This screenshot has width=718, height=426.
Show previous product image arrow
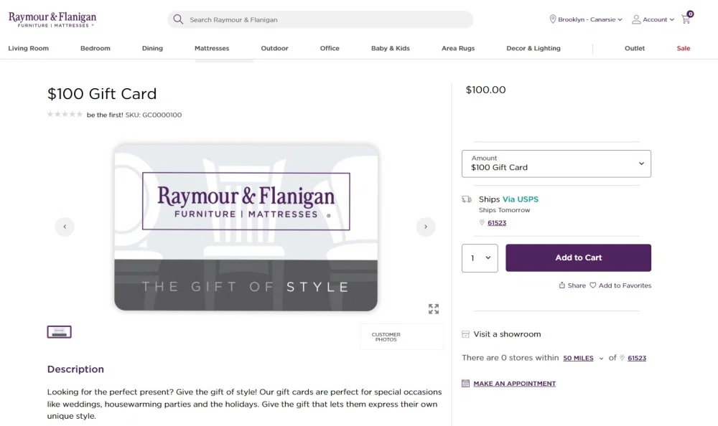[x=65, y=227]
